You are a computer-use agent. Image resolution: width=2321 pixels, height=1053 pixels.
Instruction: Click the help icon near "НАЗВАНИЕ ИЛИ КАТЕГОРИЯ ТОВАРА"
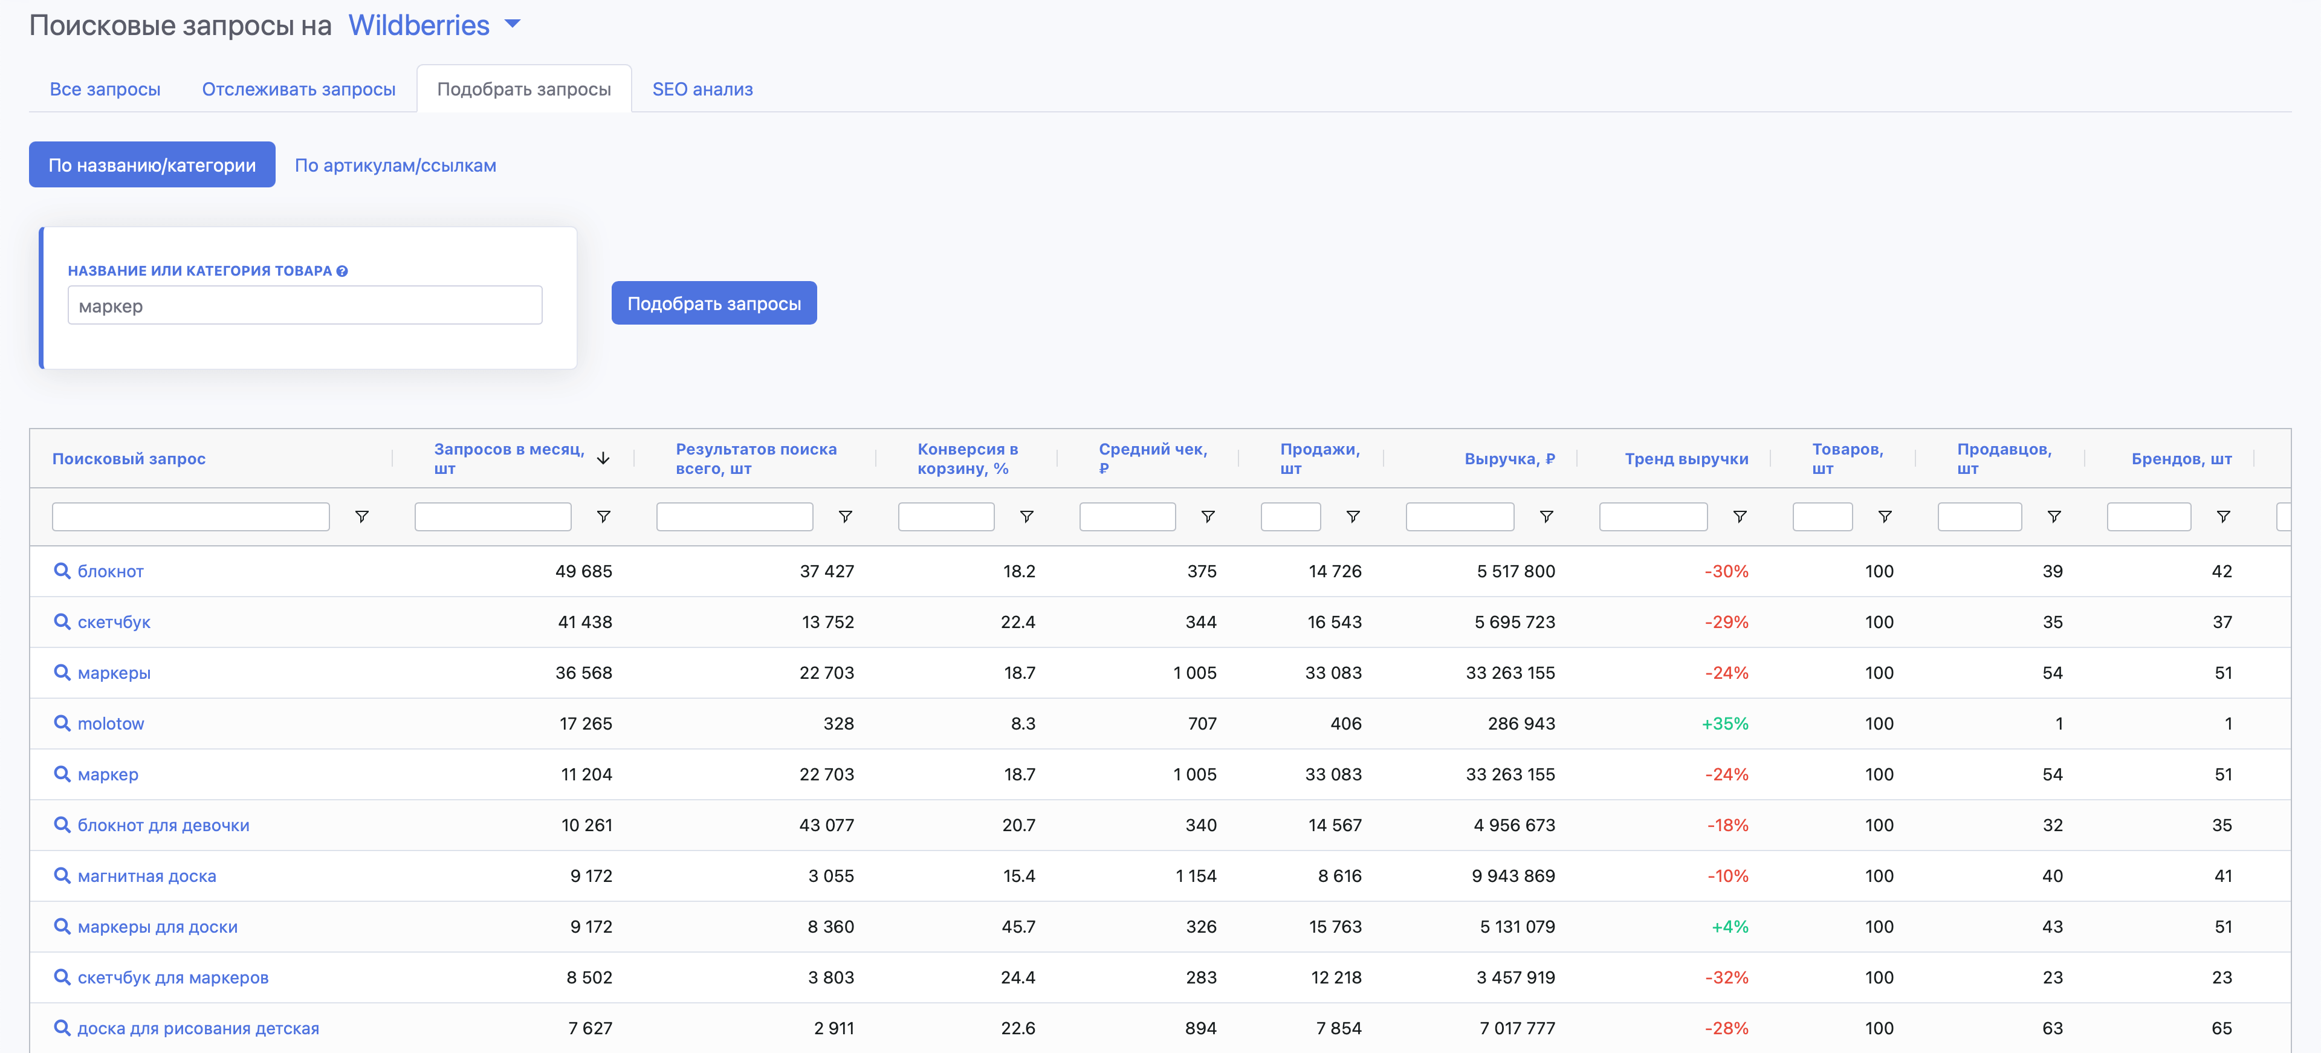click(342, 270)
